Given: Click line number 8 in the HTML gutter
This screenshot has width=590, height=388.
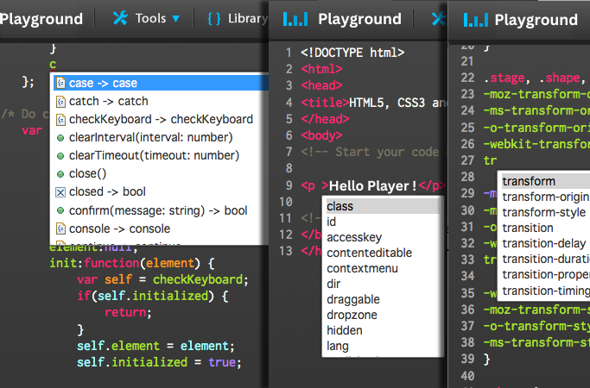Looking at the screenshot, I should 289,168.
